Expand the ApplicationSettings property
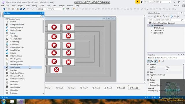Image resolution: width=185 pixels, height=104 pixels. pyautogui.click(x=148, y=75)
